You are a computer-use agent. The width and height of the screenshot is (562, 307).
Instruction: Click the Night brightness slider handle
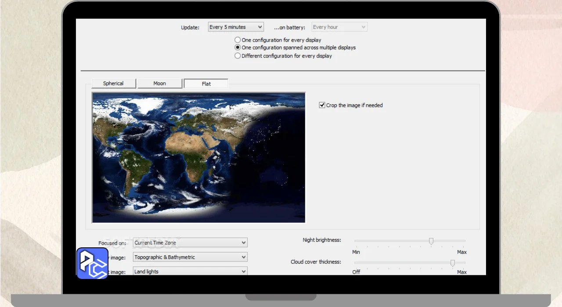(x=431, y=241)
